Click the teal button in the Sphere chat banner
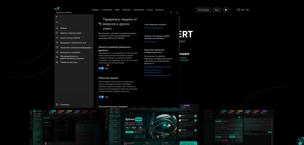Image resolution: width=304 pixels, height=145 pixels. 130,132
